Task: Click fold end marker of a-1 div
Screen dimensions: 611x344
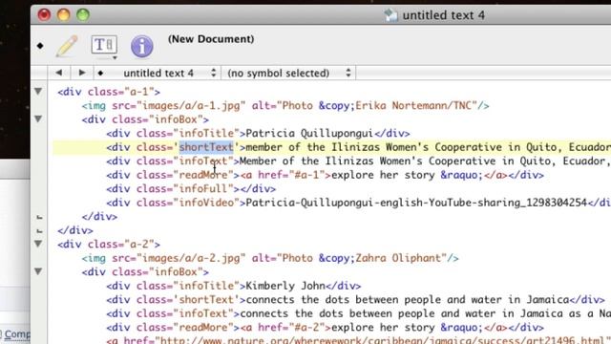Action: click(39, 231)
